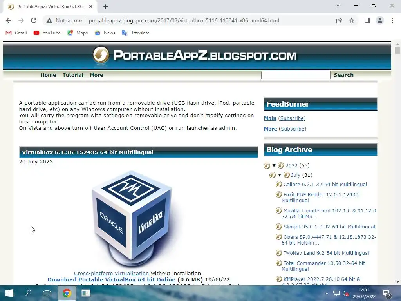
Task: Open Foxit PDF Reader 12.0.1.12430 post
Action: point(320,198)
